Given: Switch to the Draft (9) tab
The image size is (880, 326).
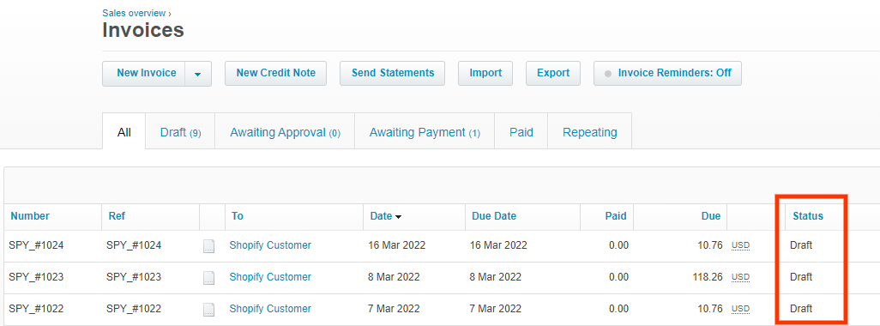Looking at the screenshot, I should click(180, 132).
